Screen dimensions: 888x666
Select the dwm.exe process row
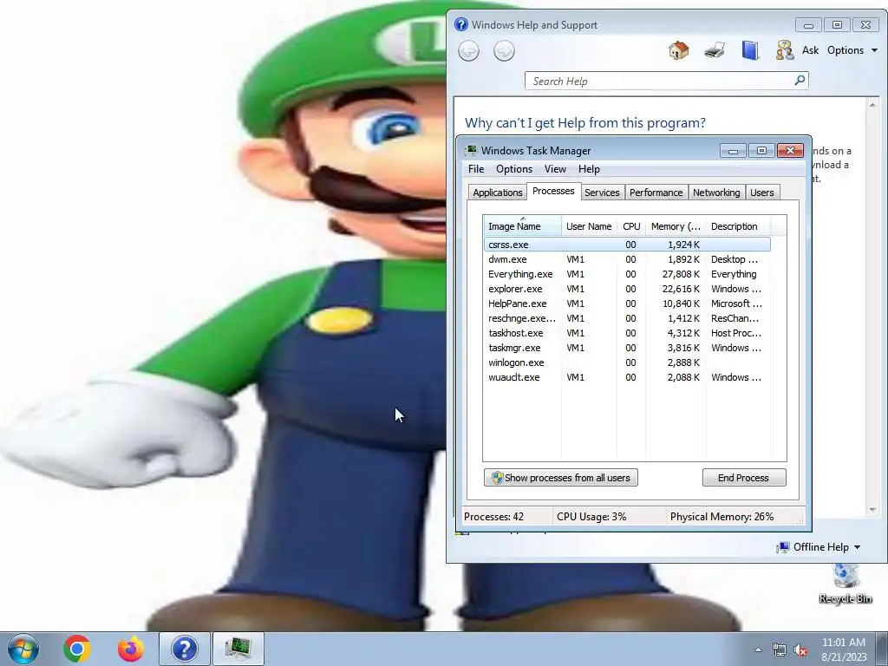pos(627,259)
